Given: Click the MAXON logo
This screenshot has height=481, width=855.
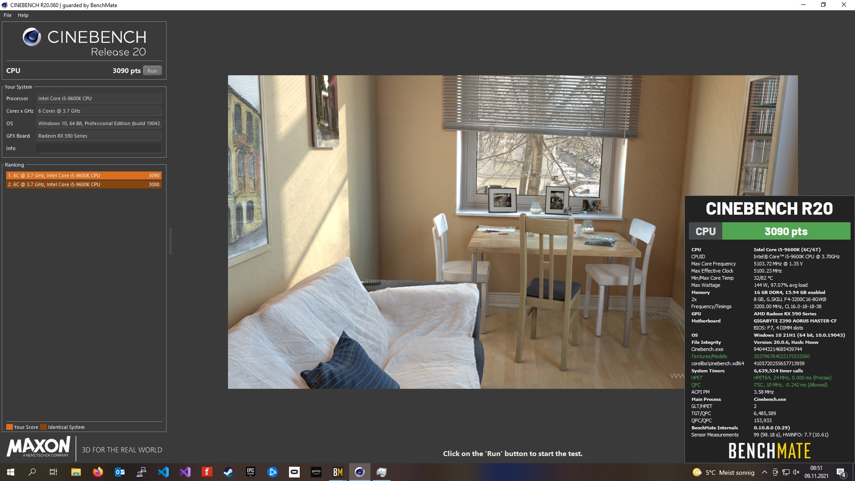Looking at the screenshot, I should point(38,447).
